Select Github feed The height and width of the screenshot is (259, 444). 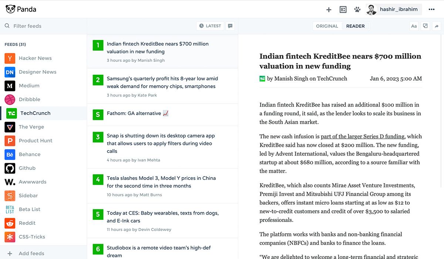[x=43, y=168]
